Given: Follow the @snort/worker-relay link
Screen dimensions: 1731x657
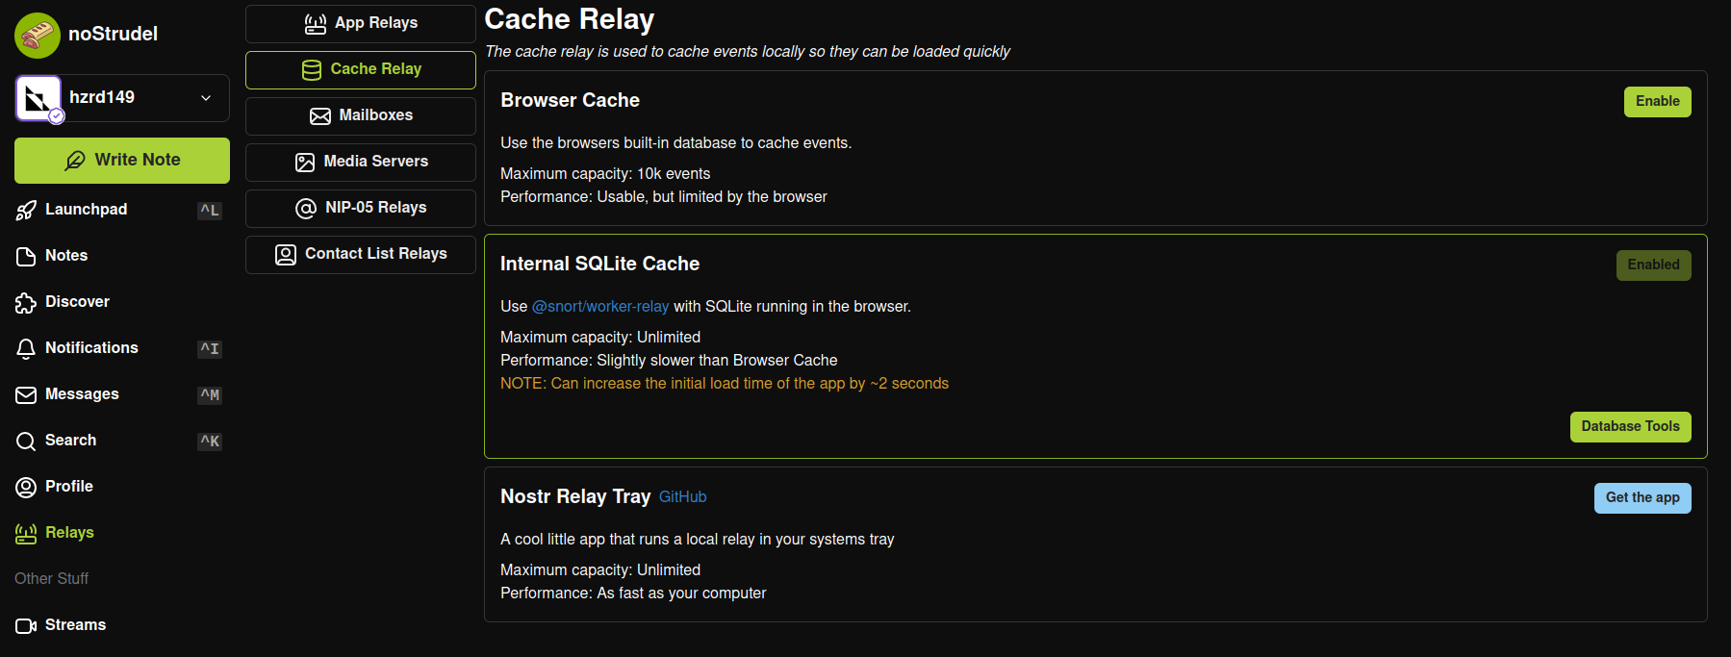Looking at the screenshot, I should point(600,307).
